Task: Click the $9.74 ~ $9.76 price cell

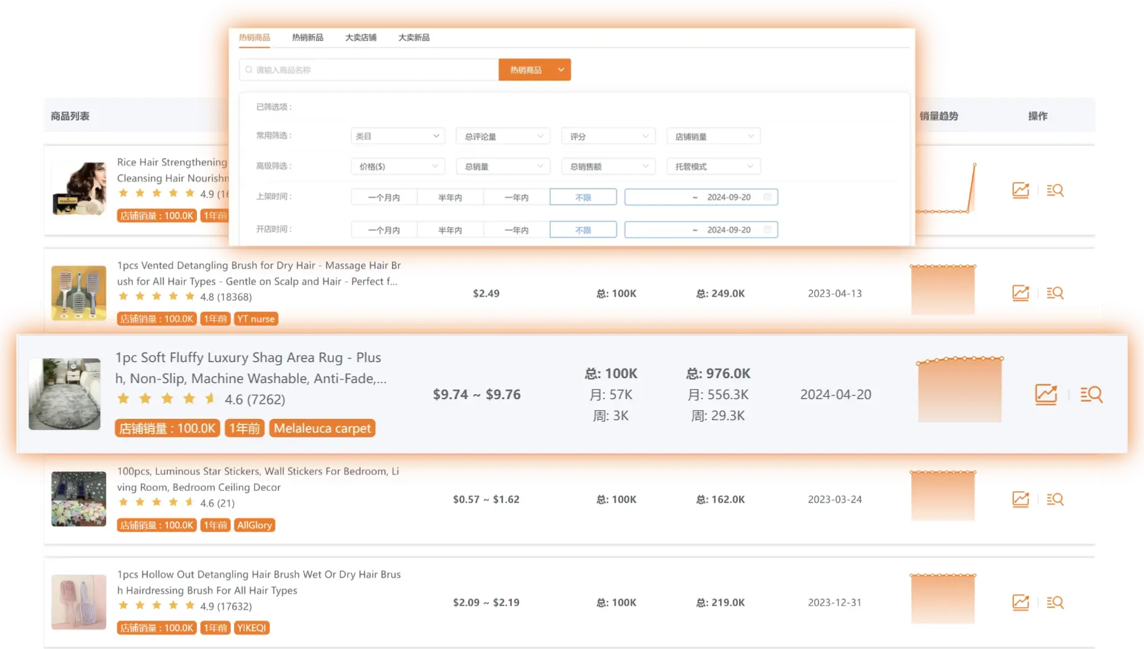Action: 477,394
